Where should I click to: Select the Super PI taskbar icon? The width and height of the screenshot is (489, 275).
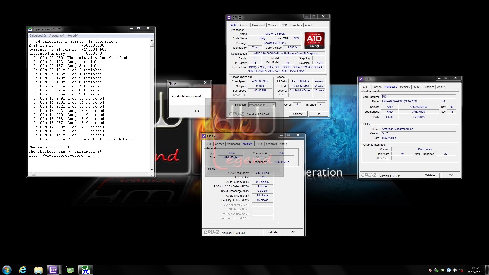pyautogui.click(x=86, y=270)
